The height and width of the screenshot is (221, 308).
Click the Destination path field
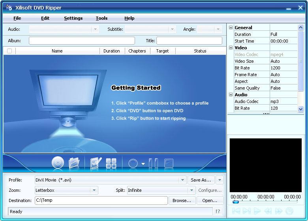(x=101, y=200)
